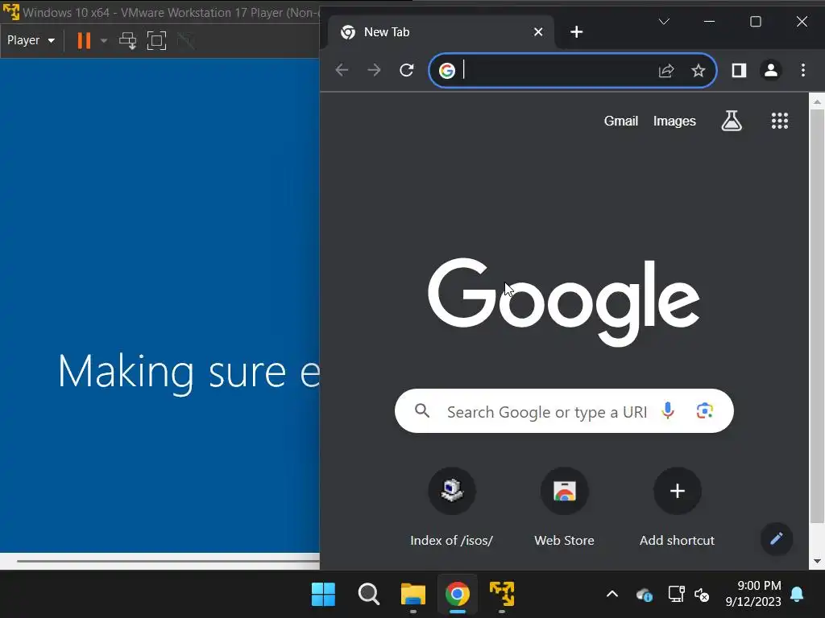Click the Google logo

[564, 301]
